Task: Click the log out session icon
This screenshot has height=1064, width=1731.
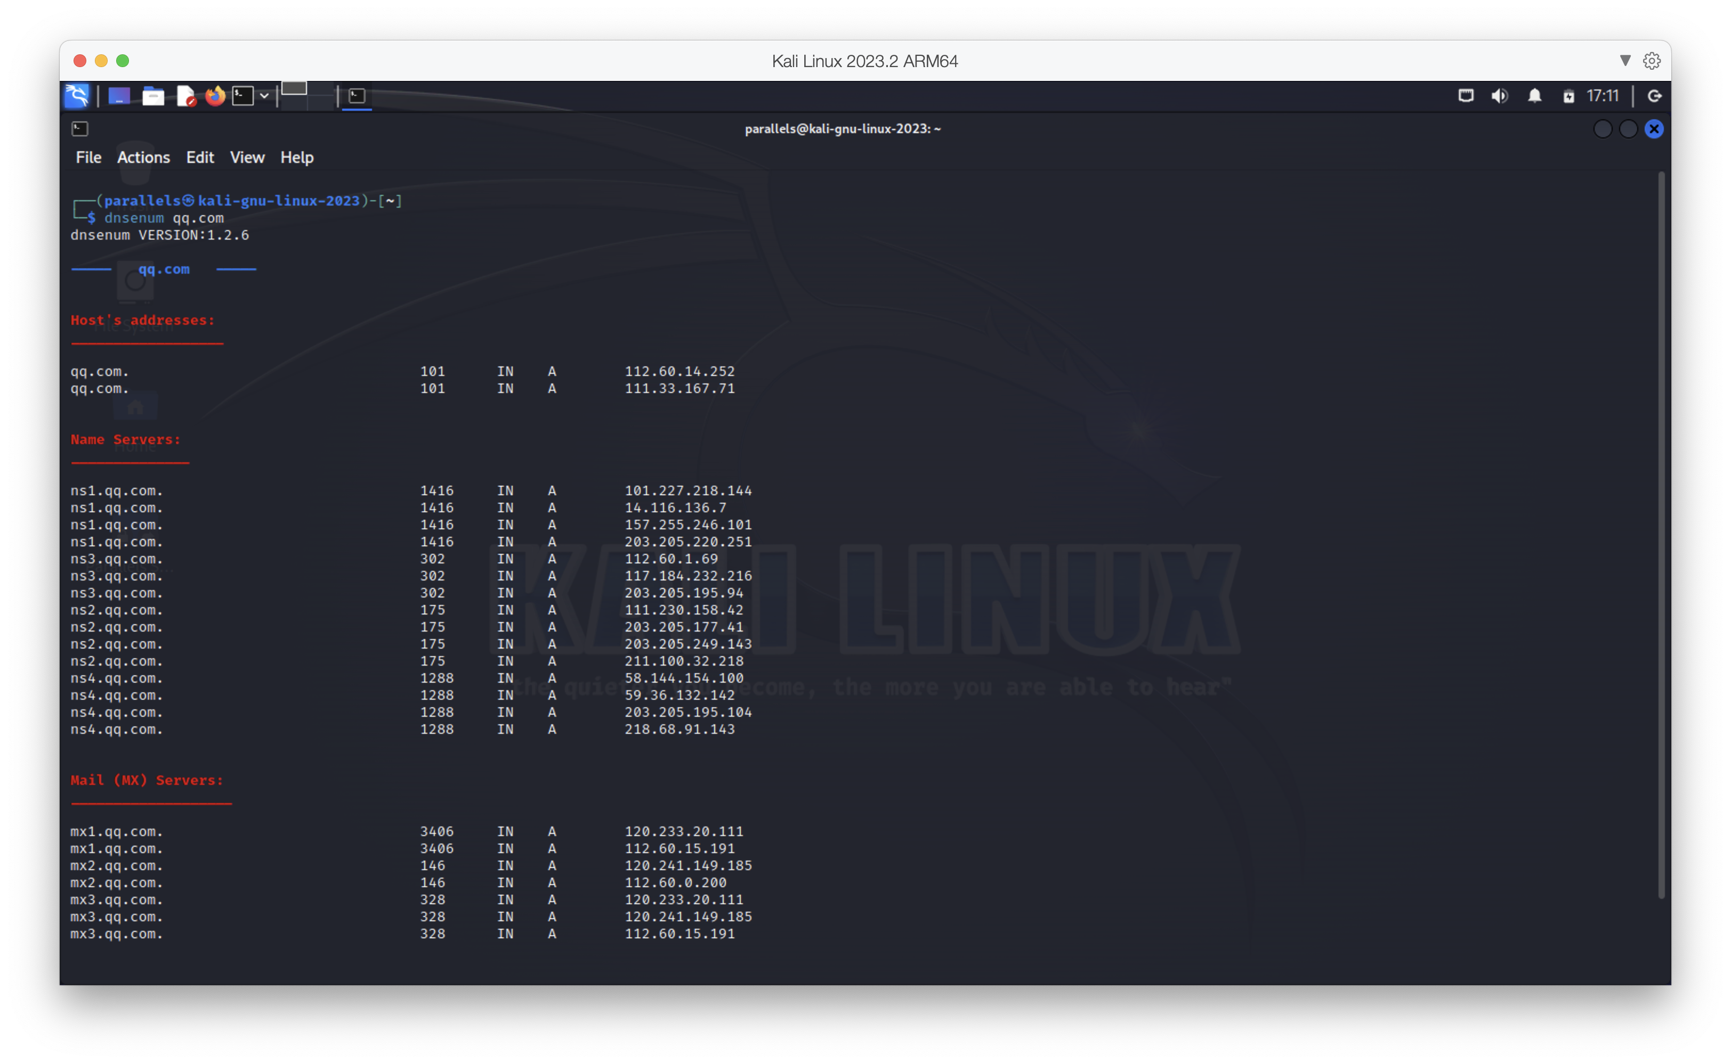Action: pos(1655,96)
